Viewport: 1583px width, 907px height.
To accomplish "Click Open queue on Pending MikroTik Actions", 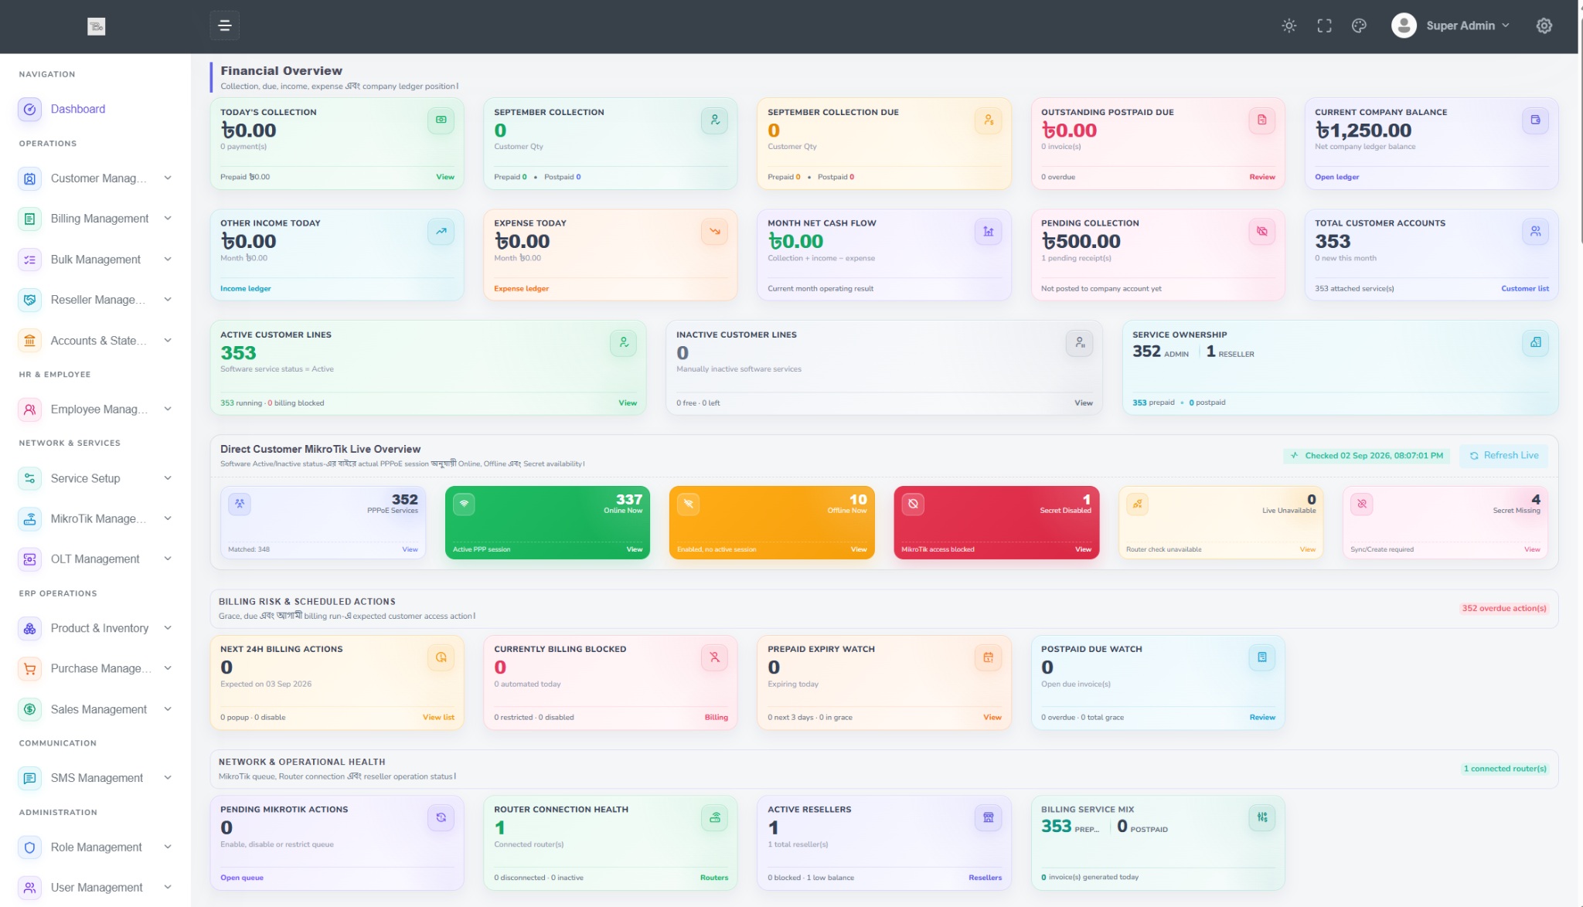I will pos(242,878).
